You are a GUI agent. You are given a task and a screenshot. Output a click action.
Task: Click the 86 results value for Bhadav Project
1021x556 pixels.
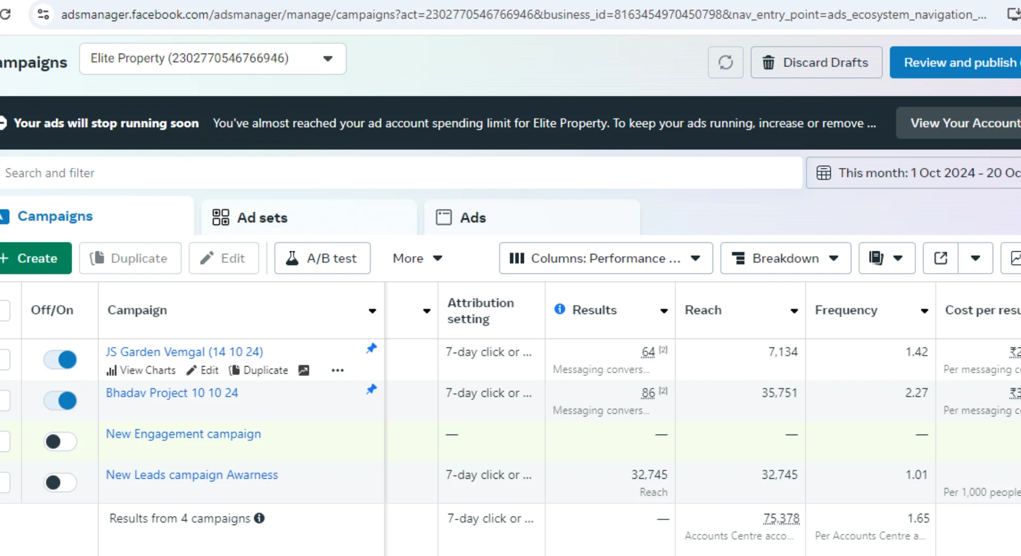coord(648,393)
